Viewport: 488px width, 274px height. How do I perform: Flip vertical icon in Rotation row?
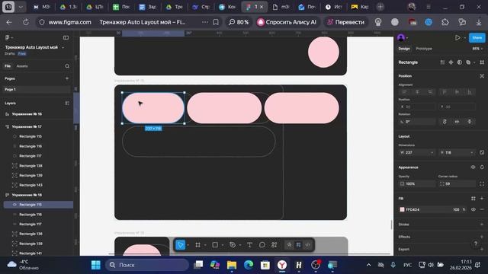coord(470,122)
